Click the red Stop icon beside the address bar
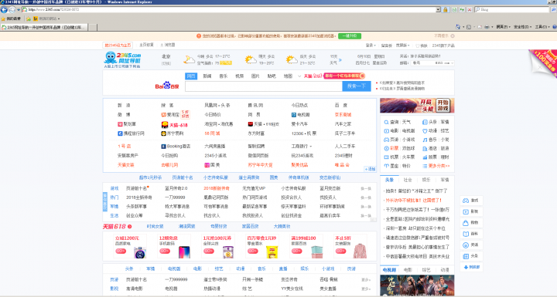The width and height of the screenshot is (557, 297). pyautogui.click(x=470, y=10)
